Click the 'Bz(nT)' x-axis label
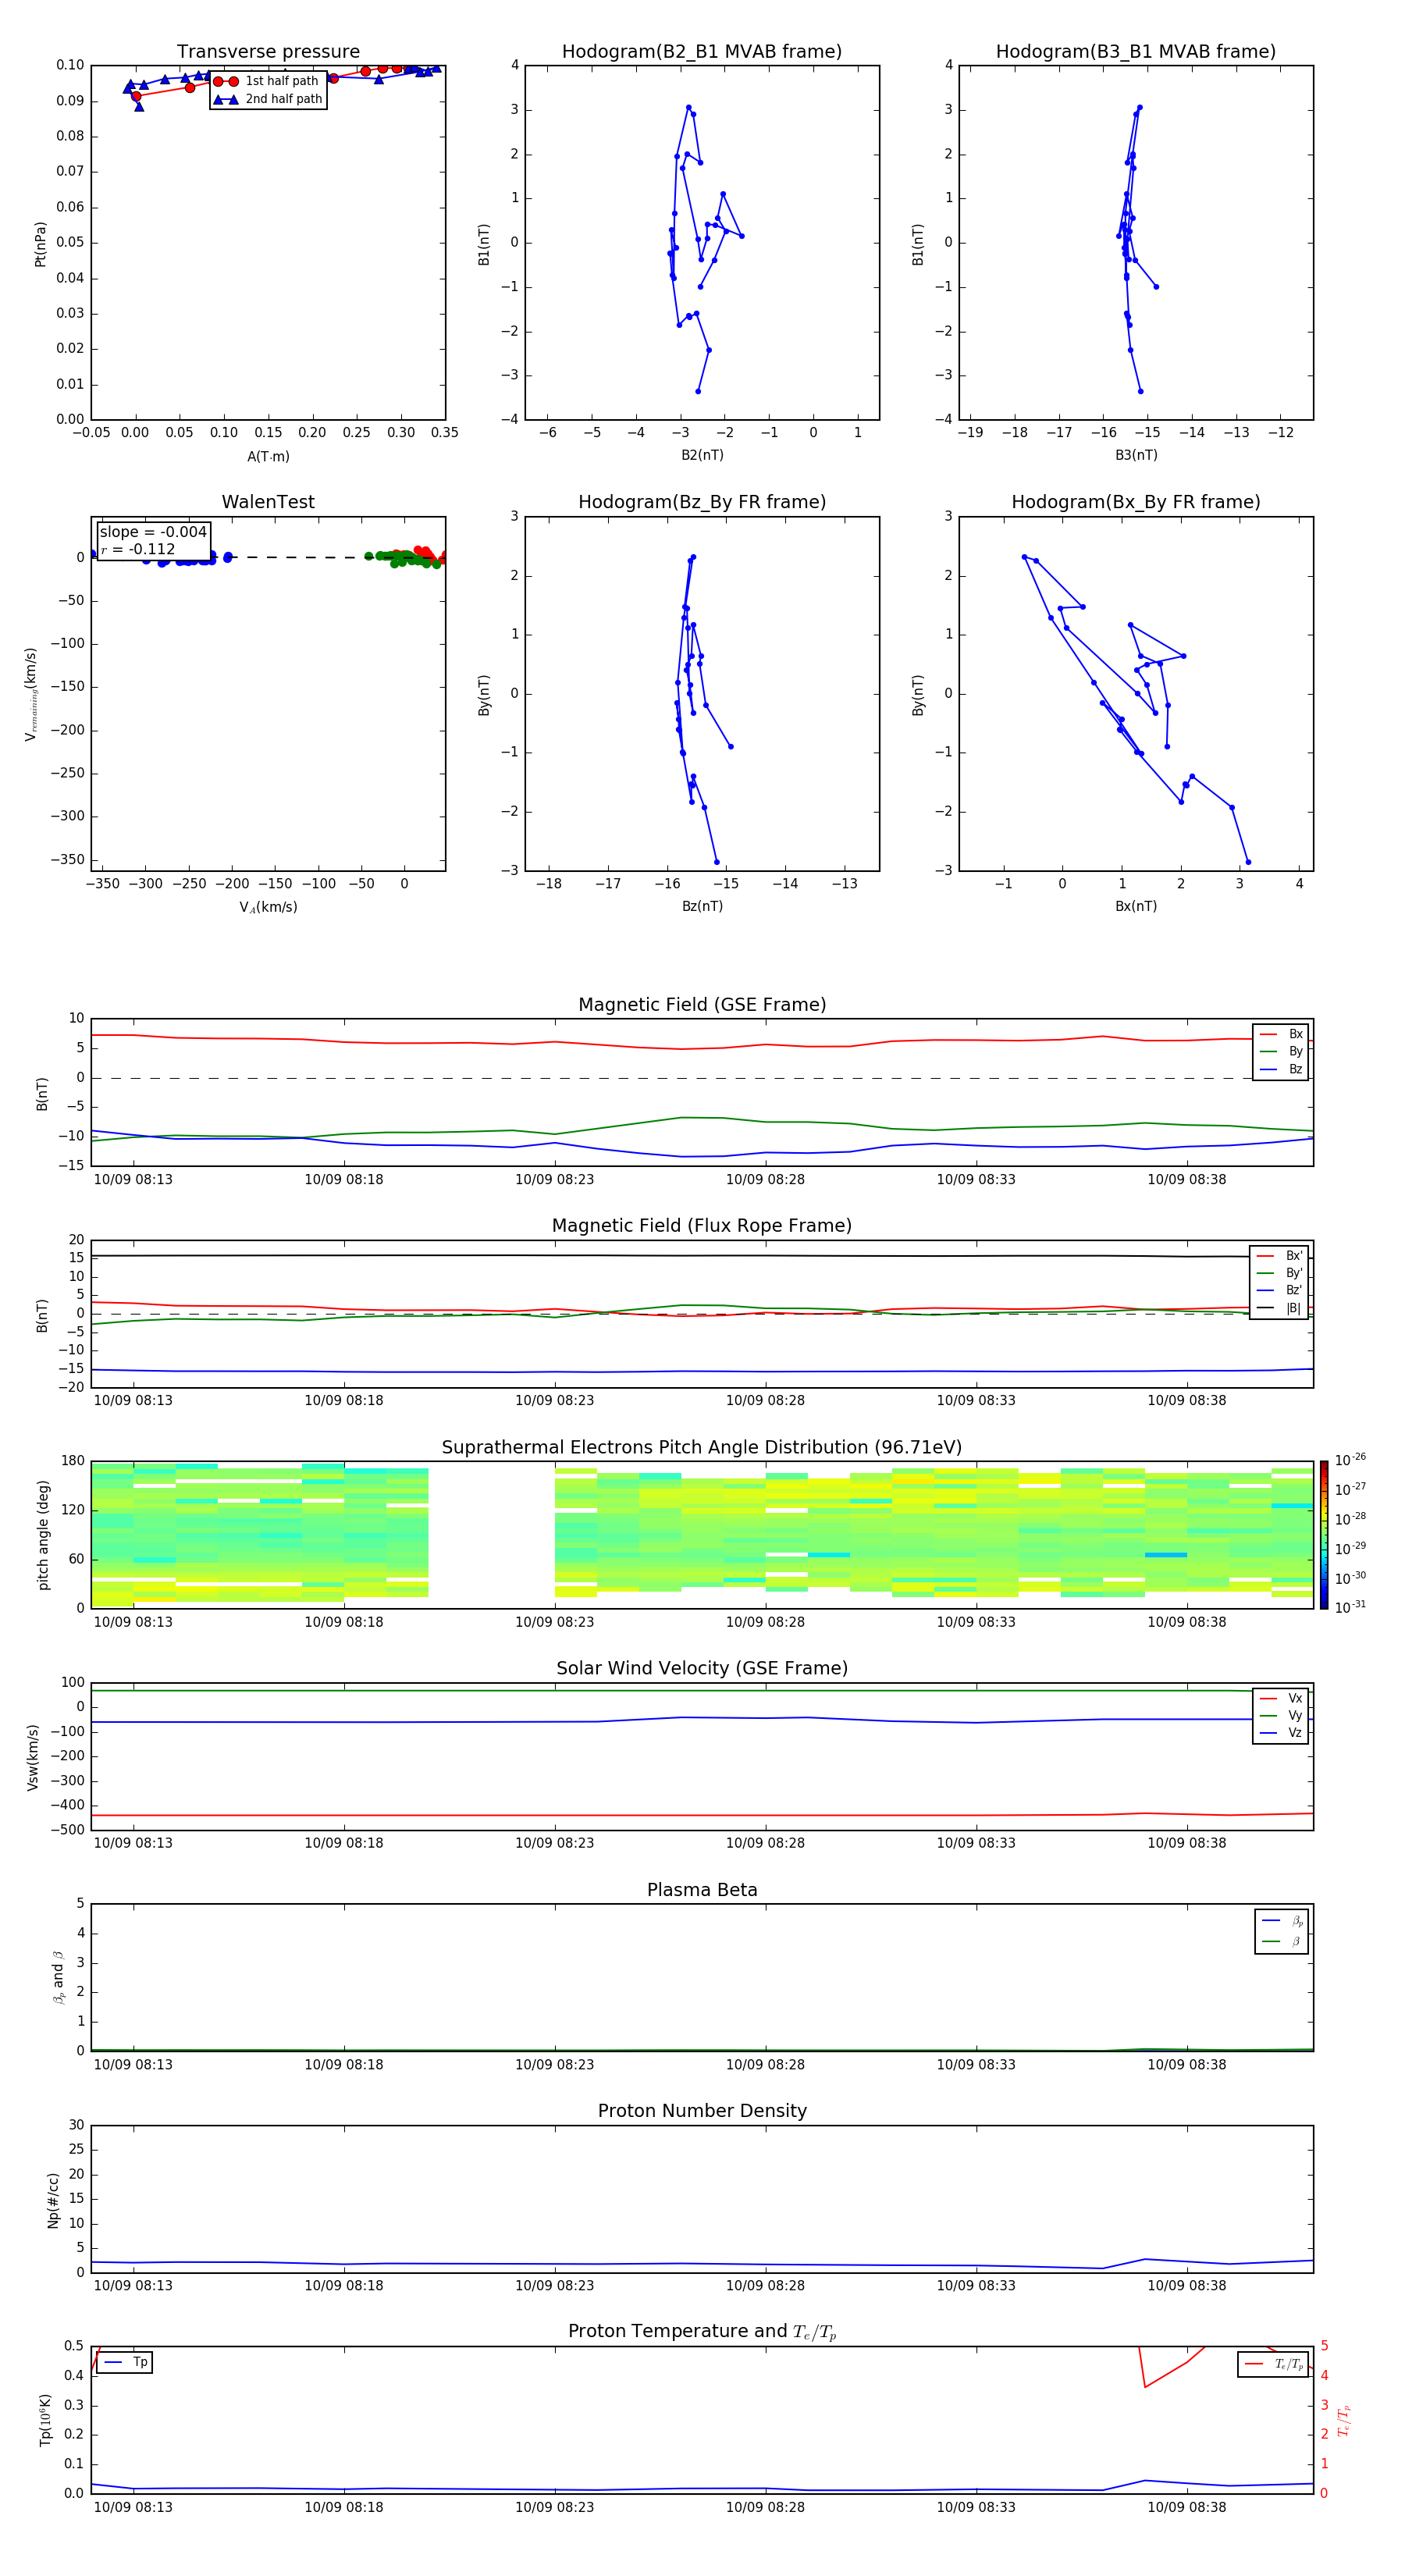1405x2576 pixels. tap(702, 906)
